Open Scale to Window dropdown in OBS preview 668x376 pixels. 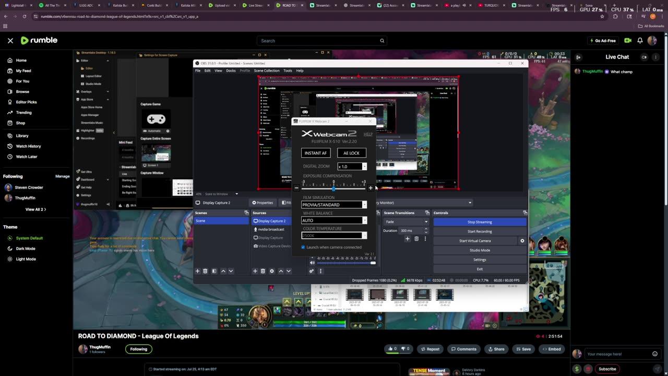[236, 194]
